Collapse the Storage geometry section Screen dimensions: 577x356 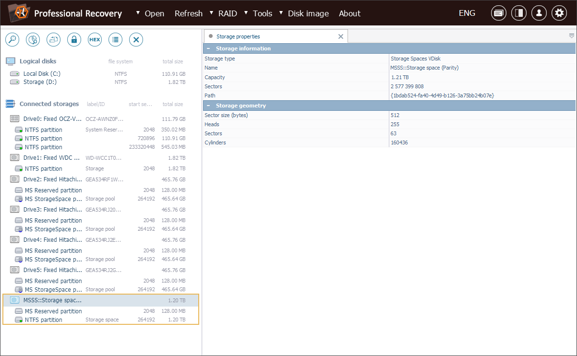208,106
